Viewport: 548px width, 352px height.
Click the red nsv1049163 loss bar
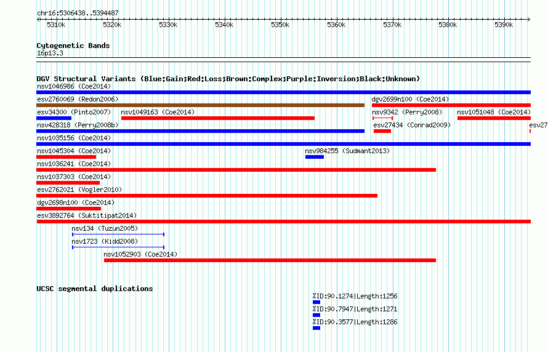(x=218, y=118)
